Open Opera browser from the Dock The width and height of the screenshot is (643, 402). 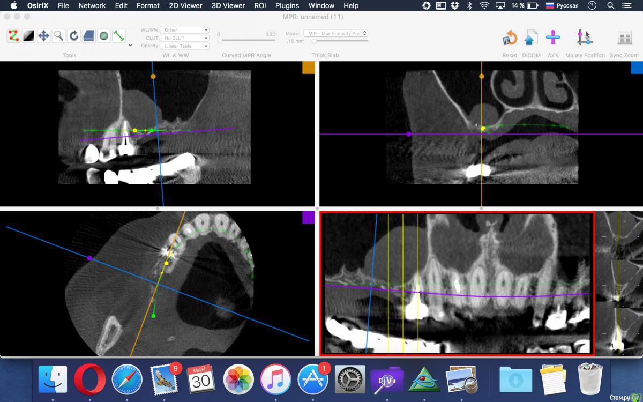coord(89,379)
